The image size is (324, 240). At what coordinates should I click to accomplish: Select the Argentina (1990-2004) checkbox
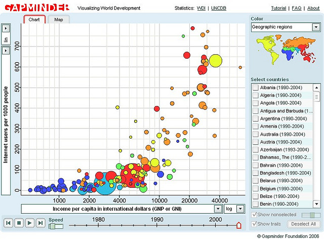tap(255, 118)
